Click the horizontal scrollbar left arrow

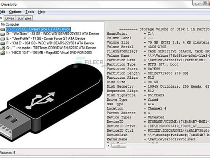click(109, 146)
